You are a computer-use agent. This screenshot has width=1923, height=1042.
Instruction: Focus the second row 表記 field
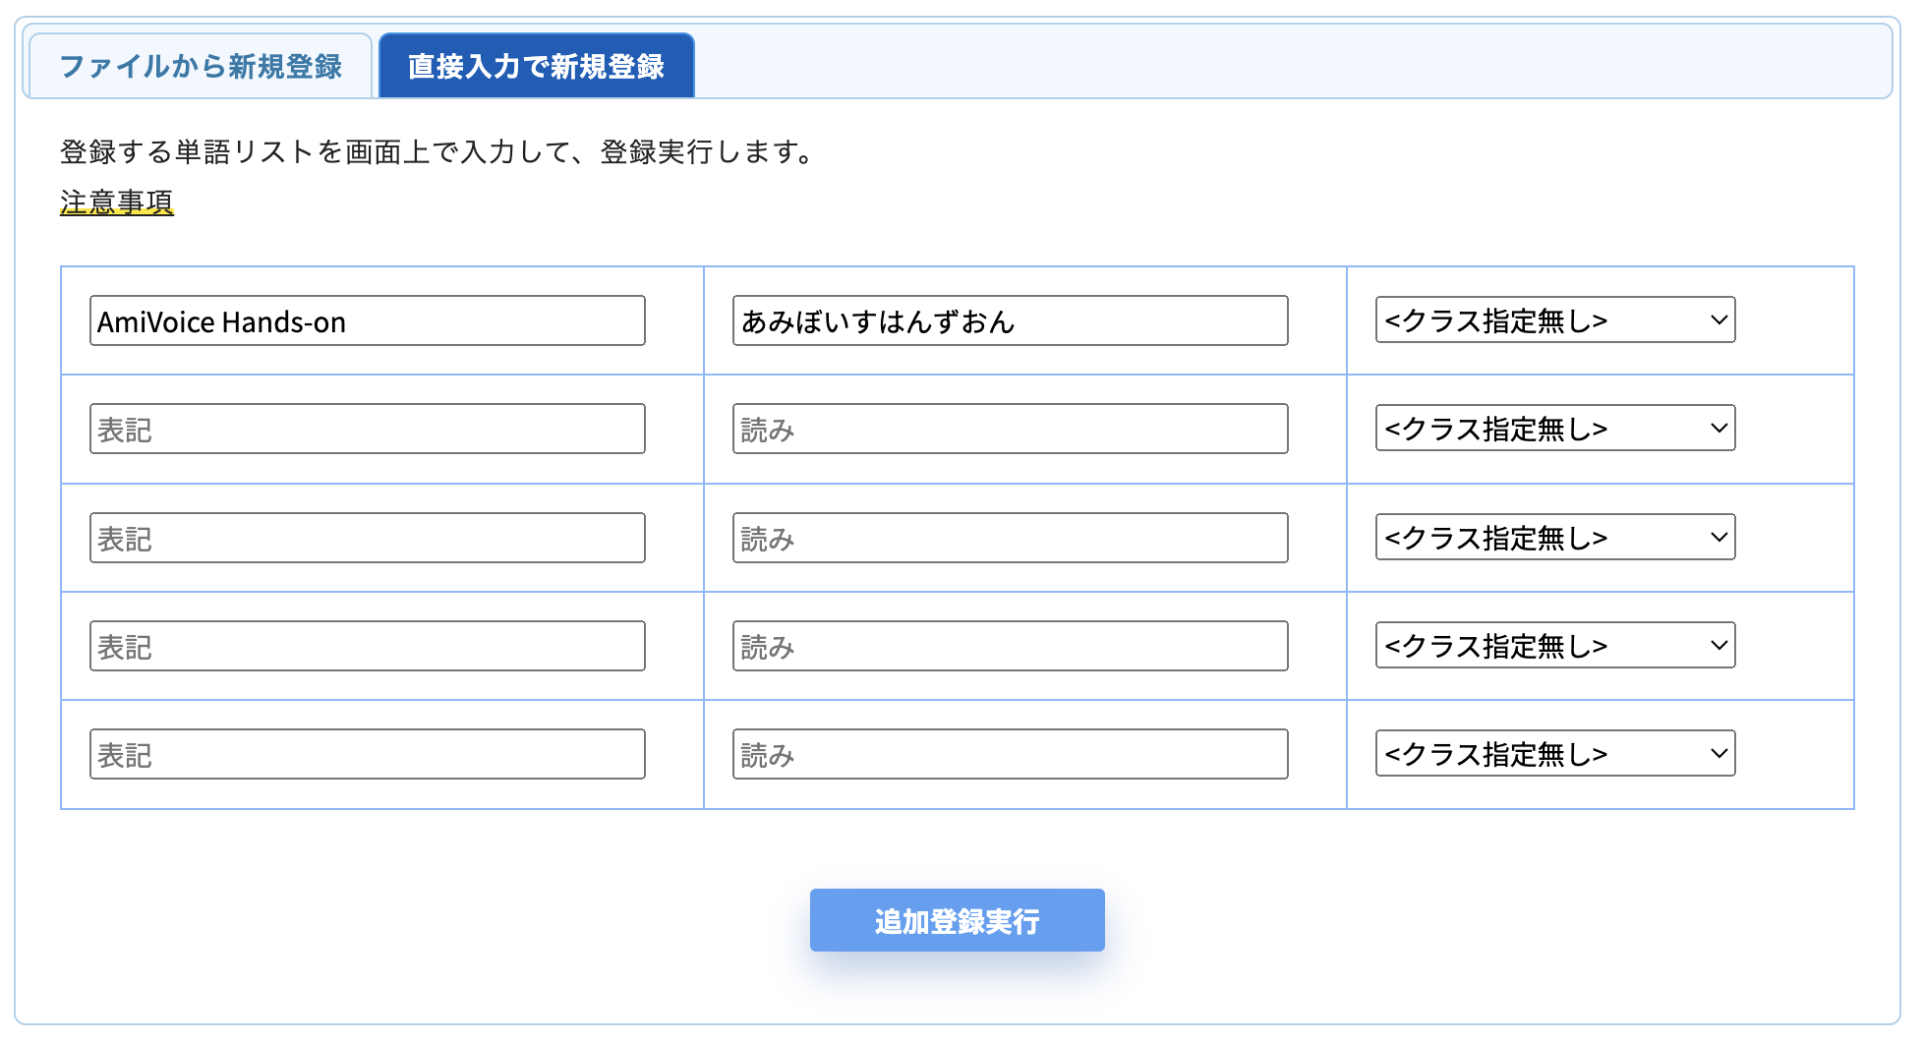point(368,429)
